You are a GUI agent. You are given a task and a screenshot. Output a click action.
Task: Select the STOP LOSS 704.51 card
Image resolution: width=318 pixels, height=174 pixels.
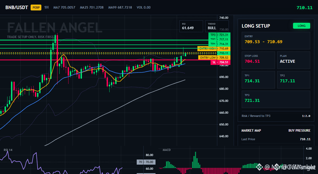258,60
